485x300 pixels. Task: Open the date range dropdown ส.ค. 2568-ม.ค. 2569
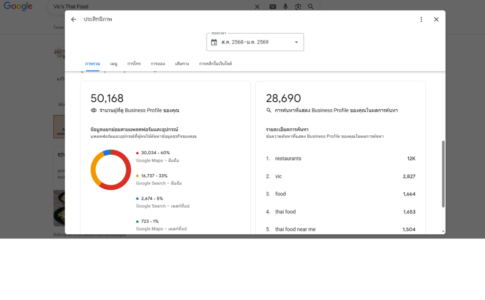[x=255, y=42]
